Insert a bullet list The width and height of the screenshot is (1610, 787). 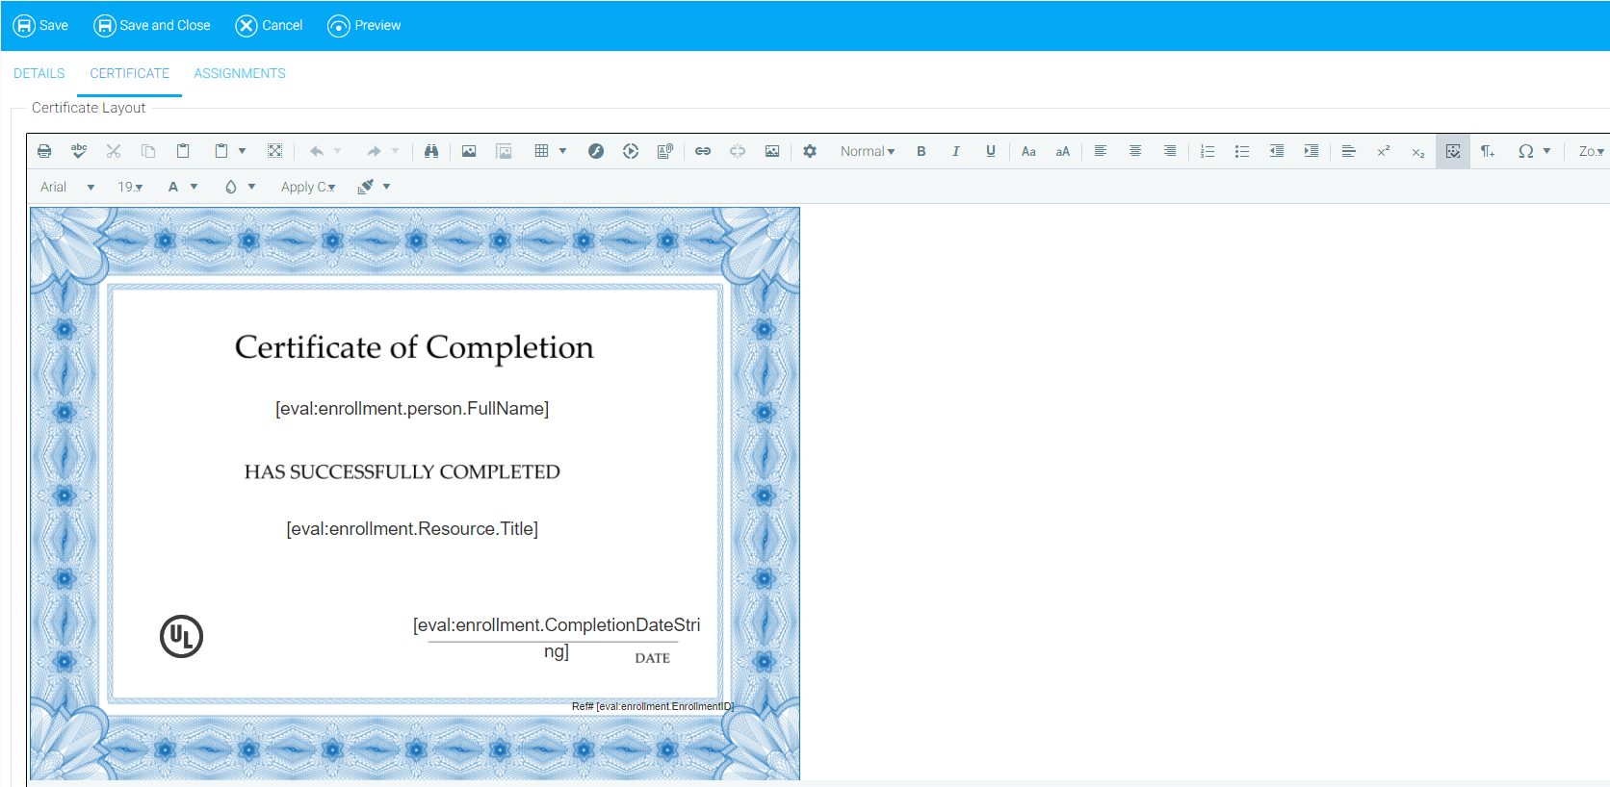pyautogui.click(x=1242, y=151)
